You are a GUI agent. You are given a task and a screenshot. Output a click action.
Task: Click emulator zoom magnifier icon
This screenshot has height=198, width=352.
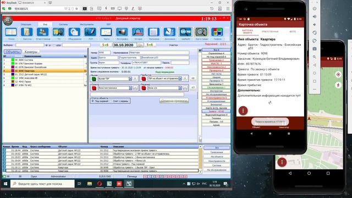tap(315, 57)
